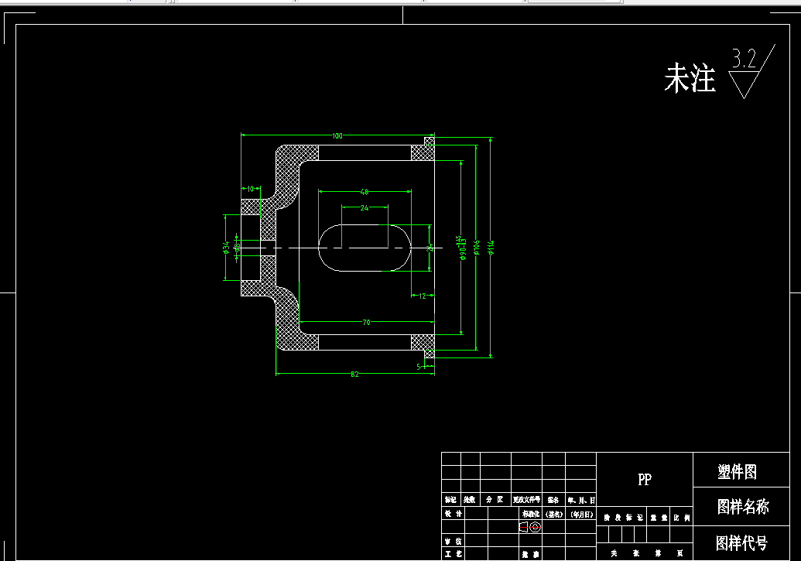Select the vertical 24 slot height dimension
The height and width of the screenshot is (561, 801).
tap(430, 248)
